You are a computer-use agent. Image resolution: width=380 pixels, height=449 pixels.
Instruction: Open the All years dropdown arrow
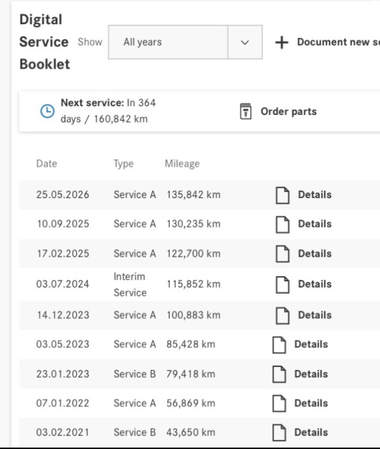245,43
